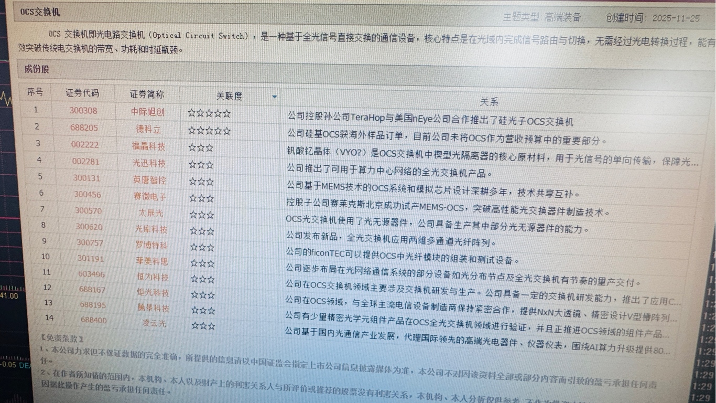The width and height of the screenshot is (716, 403).
Task: Select stock name 菲菱科思
Action: pos(152,261)
